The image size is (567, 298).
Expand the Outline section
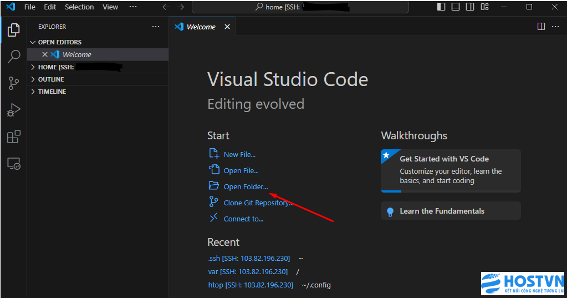coord(98,79)
